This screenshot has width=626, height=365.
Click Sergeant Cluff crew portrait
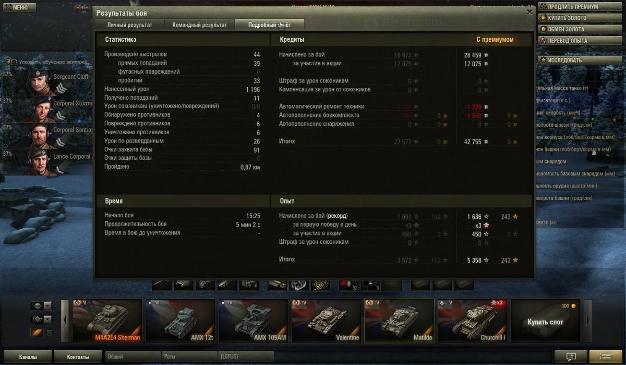pos(39,83)
